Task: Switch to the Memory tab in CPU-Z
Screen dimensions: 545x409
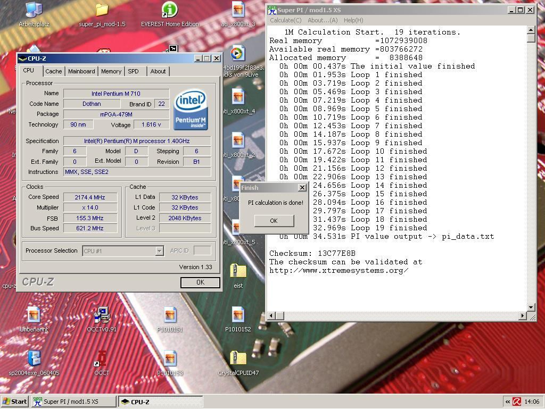Action: coord(111,71)
